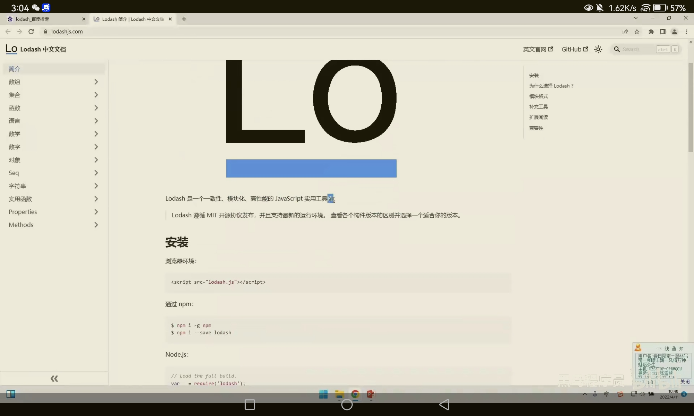Select 简介 in the left sidebar
The height and width of the screenshot is (416, 694).
(15, 69)
